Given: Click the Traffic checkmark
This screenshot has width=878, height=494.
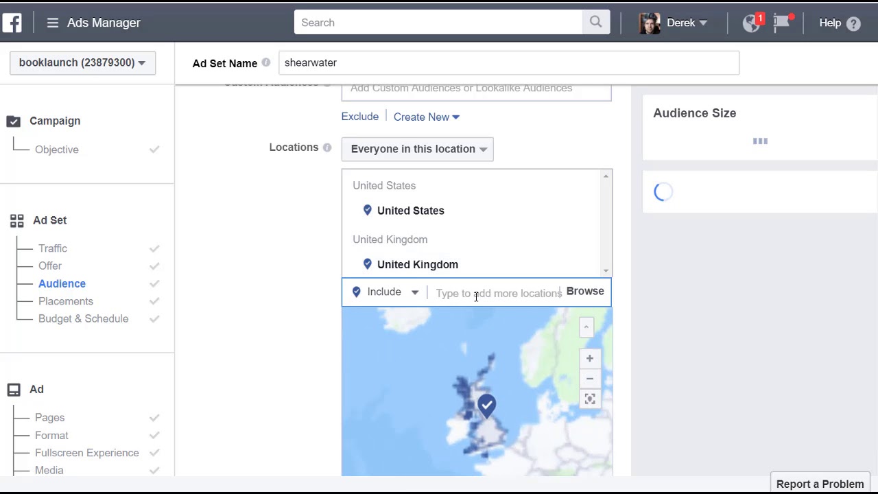Looking at the screenshot, I should click(154, 248).
